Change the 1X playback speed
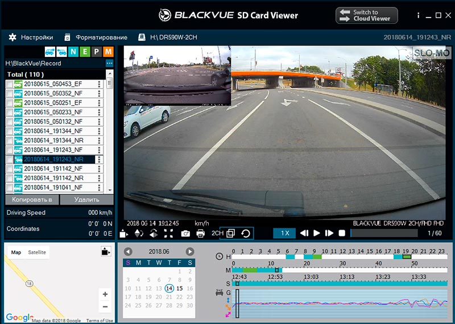 [285, 233]
